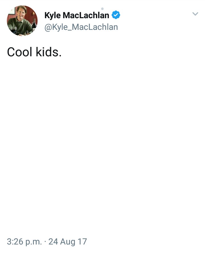Image resolution: width=205 pixels, height=253 pixels.
Task: Click the empty tweet body area
Action: 102,145
